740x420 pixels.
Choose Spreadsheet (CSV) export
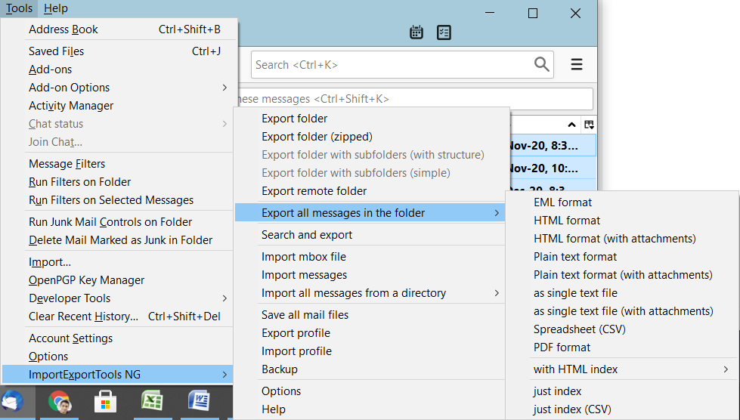(x=621, y=329)
